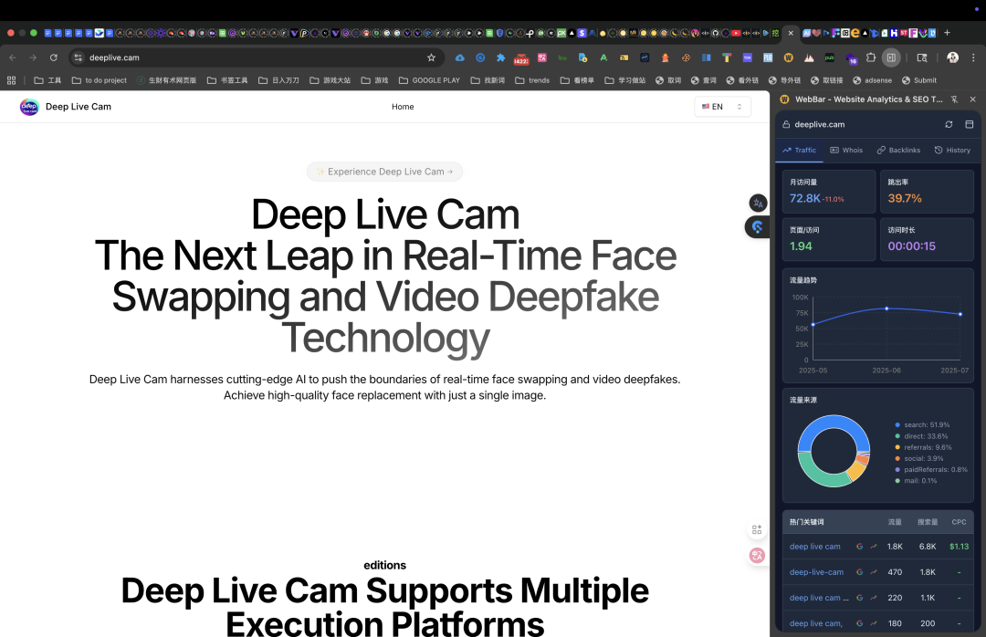Close the WebBar side panel

973,99
